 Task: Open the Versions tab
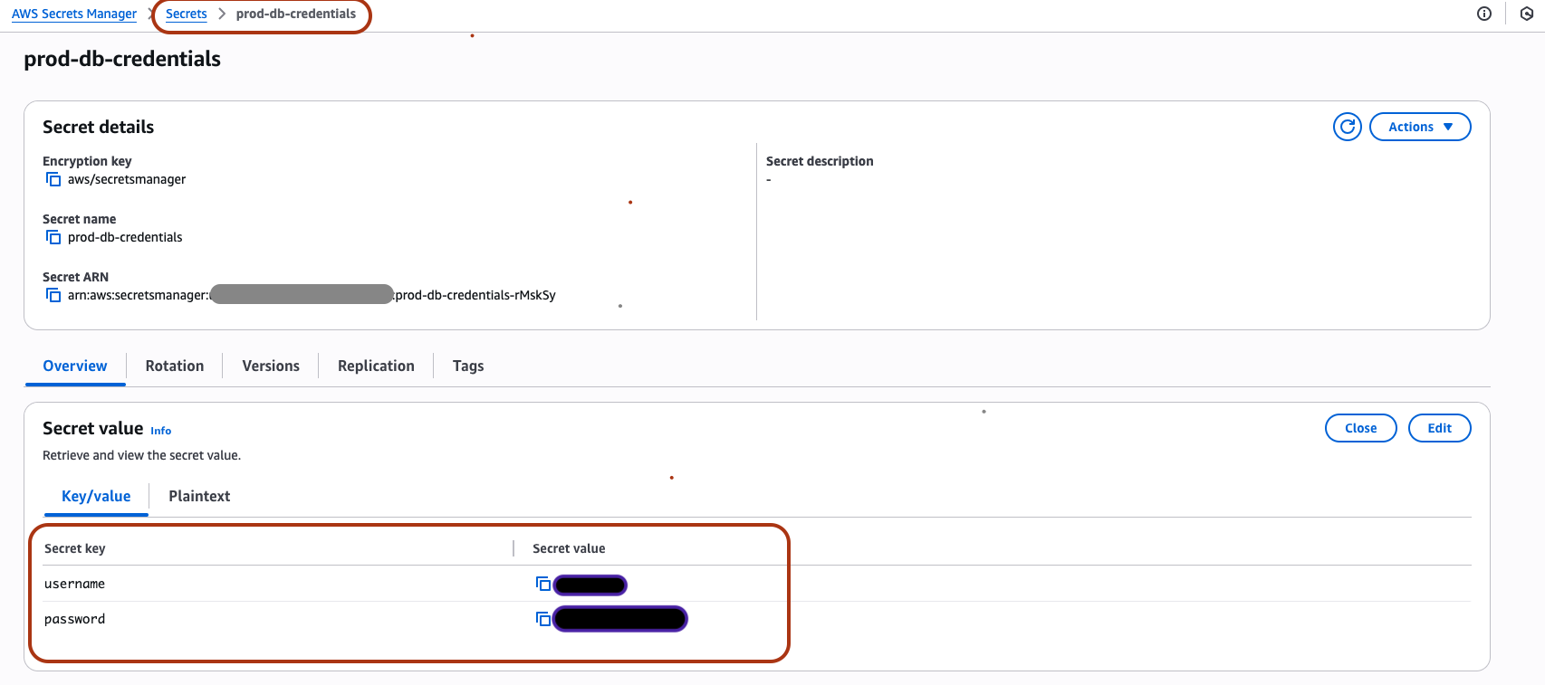click(x=271, y=366)
